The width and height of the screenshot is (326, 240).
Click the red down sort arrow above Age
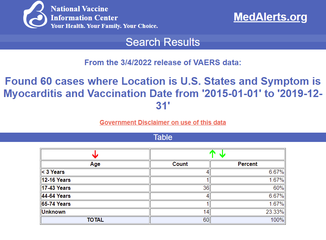(x=95, y=154)
